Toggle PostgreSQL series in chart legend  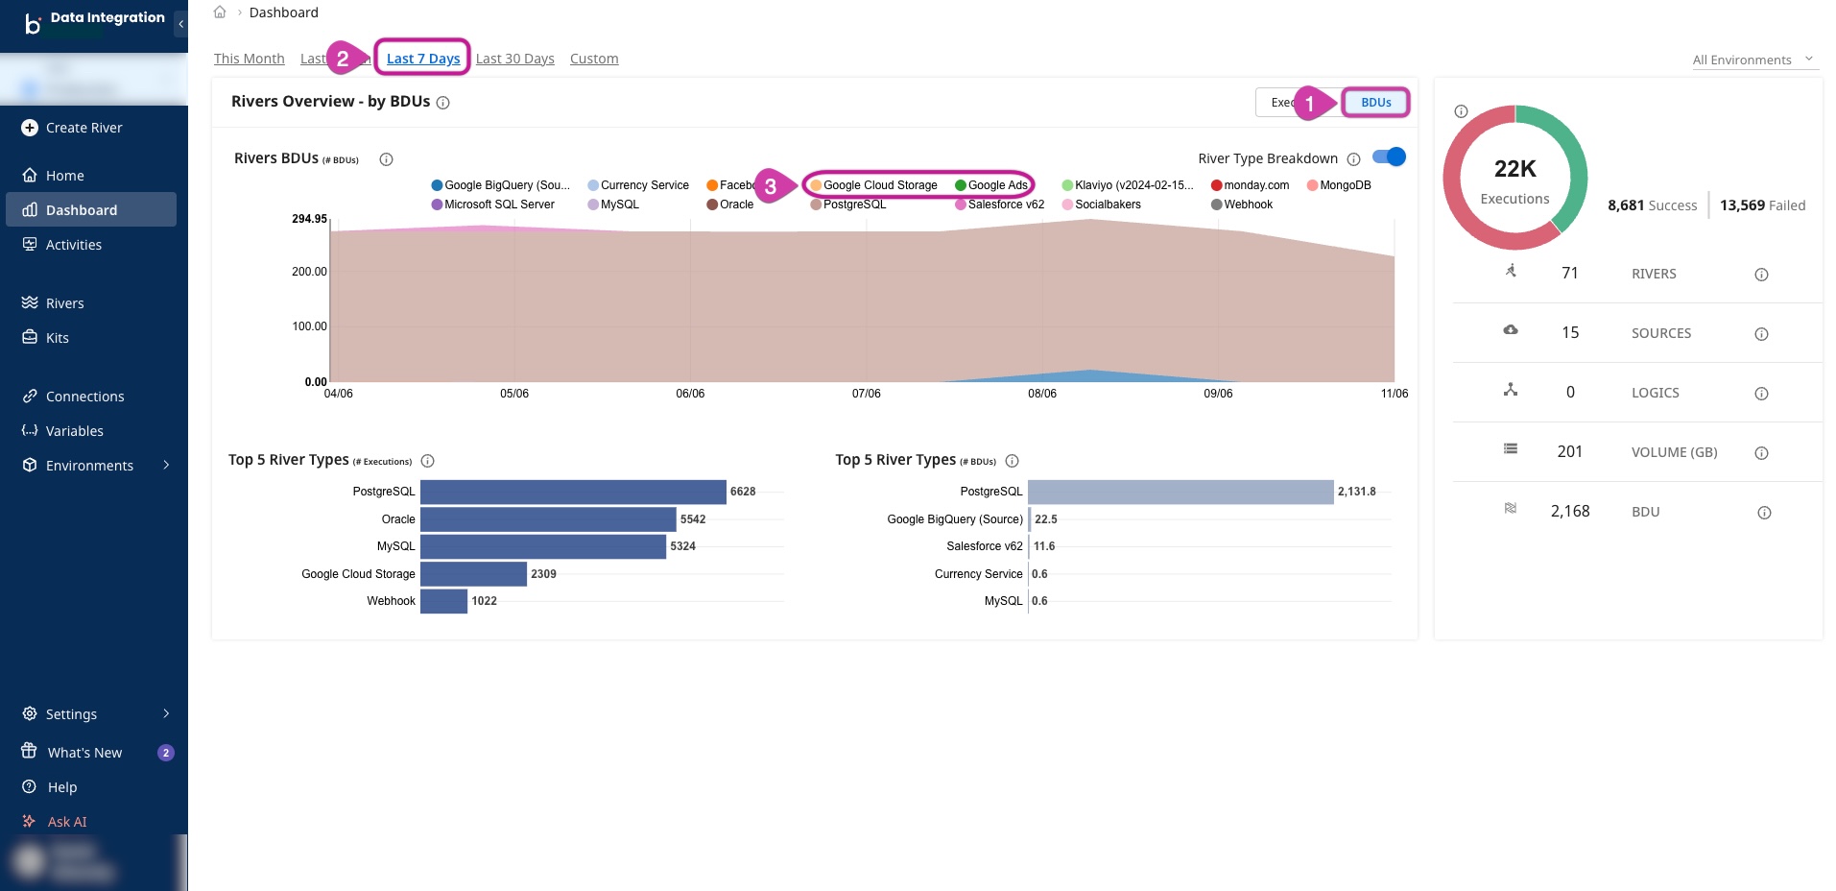pyautogui.click(x=853, y=205)
